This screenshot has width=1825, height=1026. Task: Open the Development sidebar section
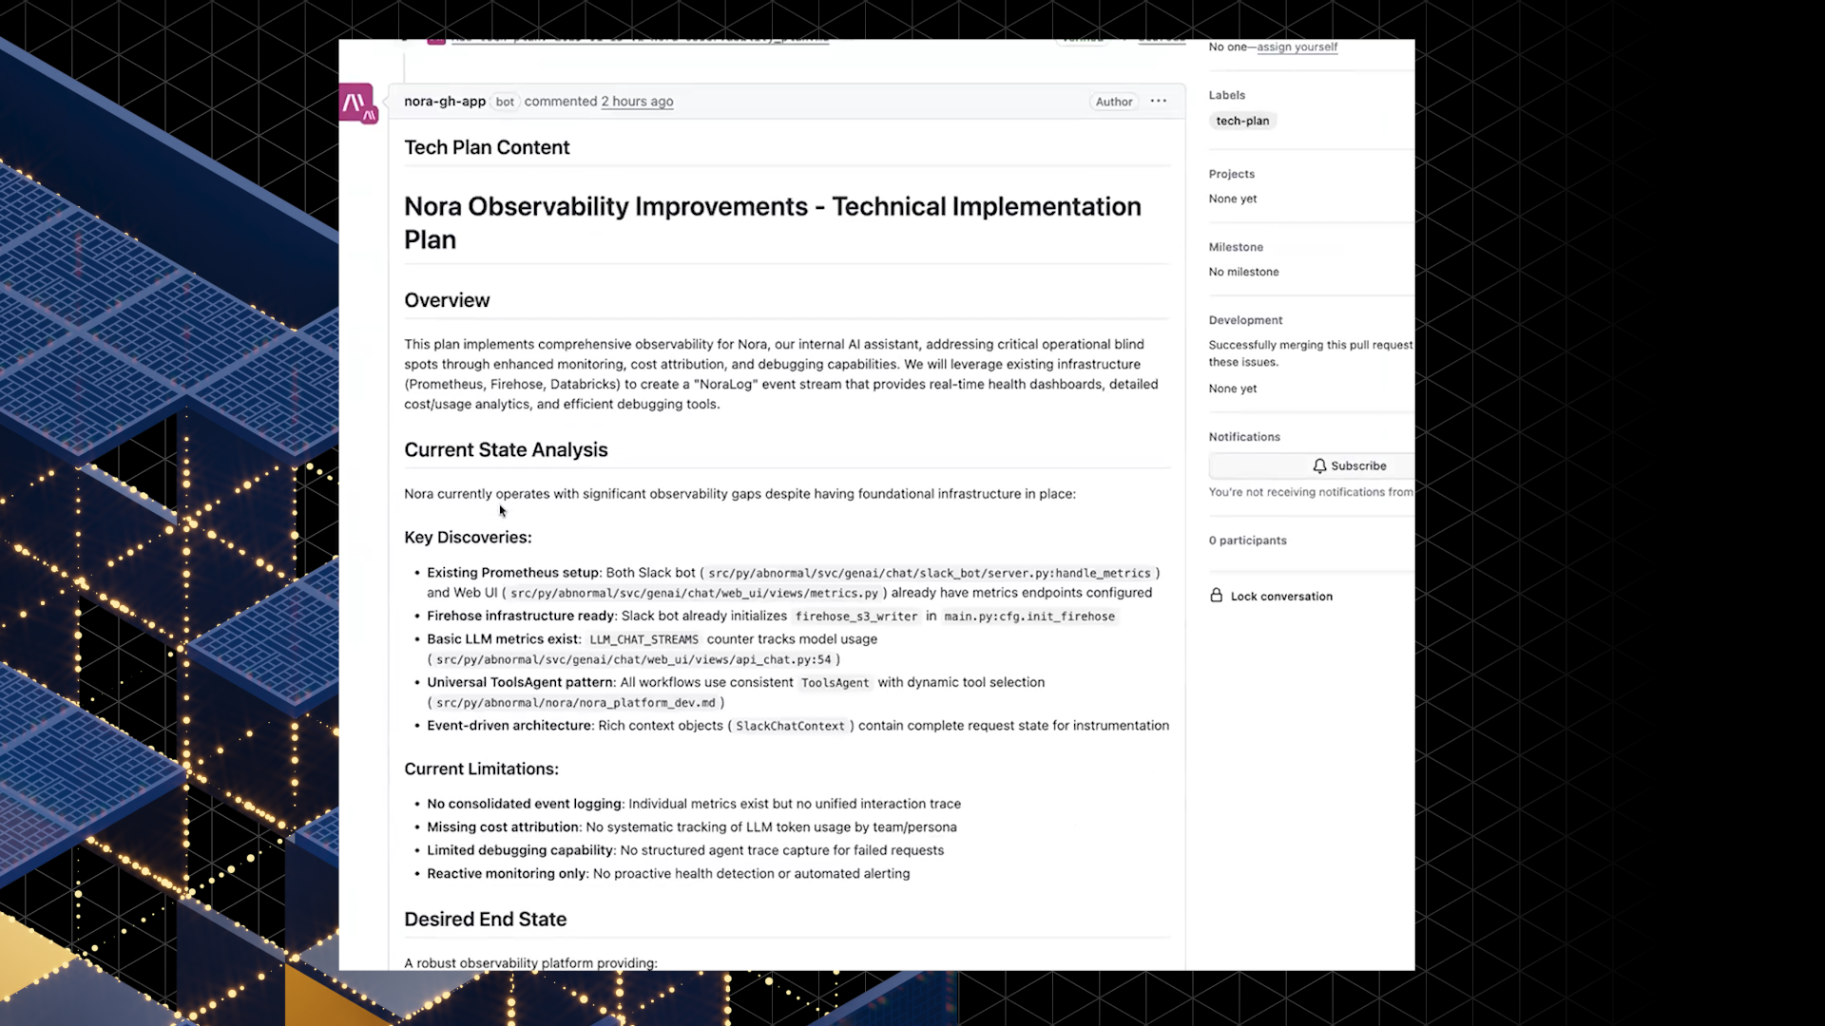(1245, 320)
